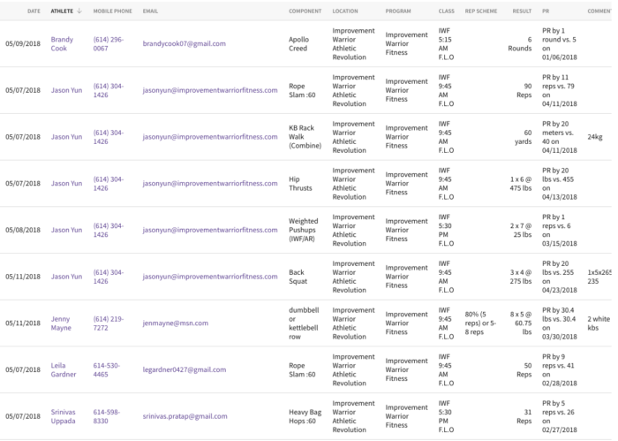Email legardner0427@gmail.com
The image size is (618, 441).
pyautogui.click(x=185, y=369)
